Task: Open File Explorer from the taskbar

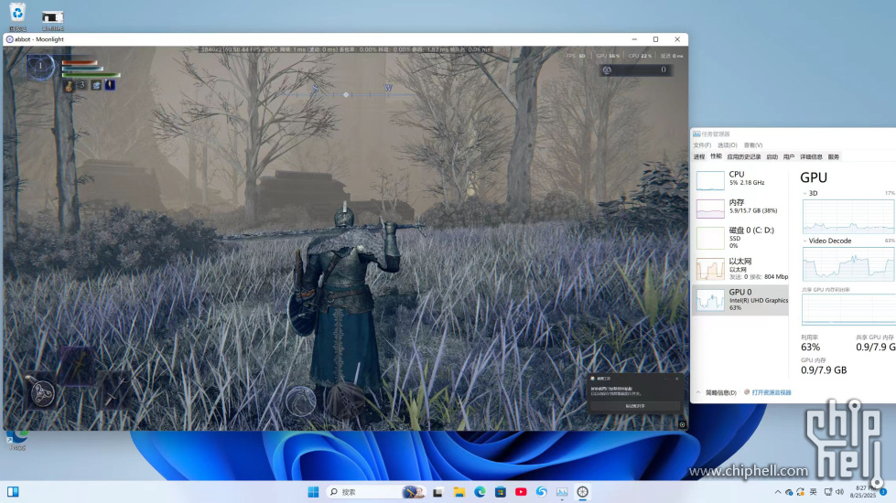Action: [x=459, y=492]
